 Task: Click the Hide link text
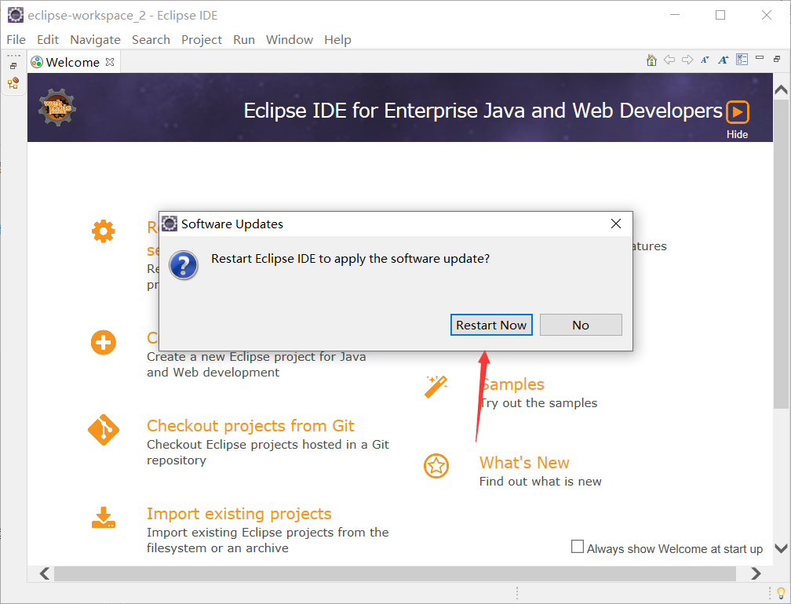click(737, 134)
